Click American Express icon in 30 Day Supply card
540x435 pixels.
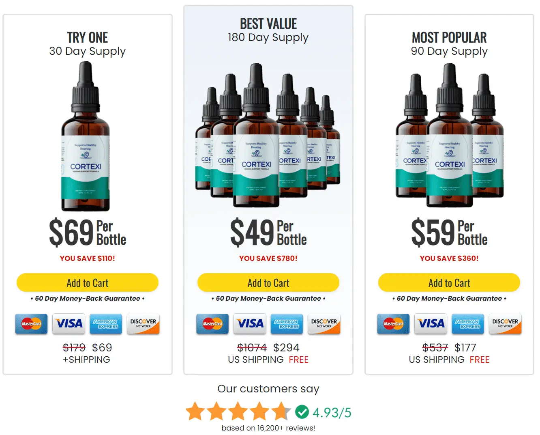tap(106, 324)
